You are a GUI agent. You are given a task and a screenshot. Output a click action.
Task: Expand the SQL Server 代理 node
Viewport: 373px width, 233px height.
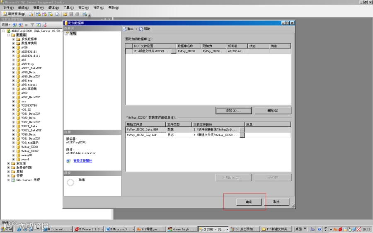click(8, 180)
